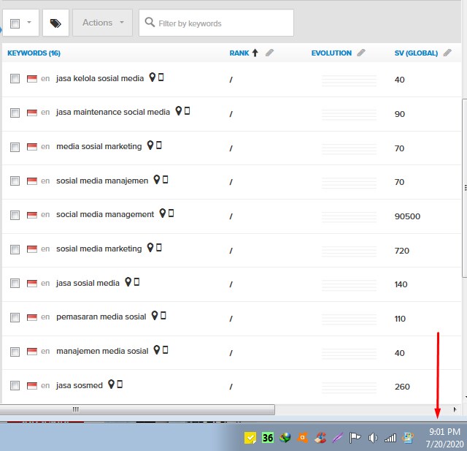Screen dimensions: 467x451
Task: Open the sosial media marketing keyword
Action: [x=99, y=249]
